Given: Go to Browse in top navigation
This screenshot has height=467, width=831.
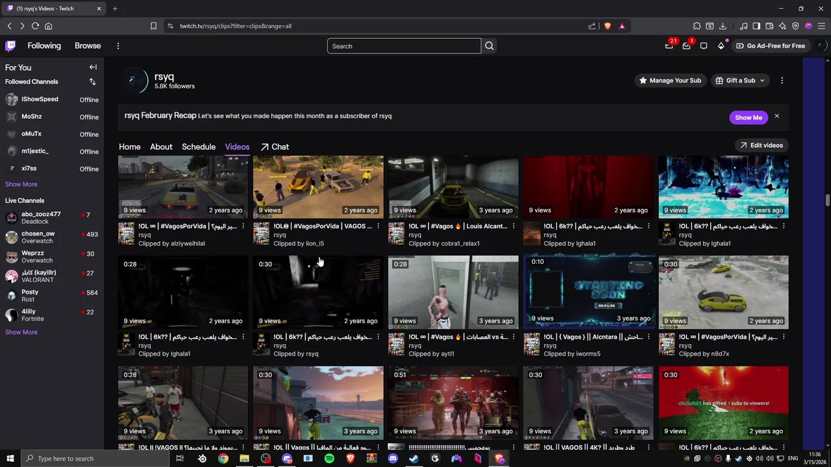Looking at the screenshot, I should (88, 46).
